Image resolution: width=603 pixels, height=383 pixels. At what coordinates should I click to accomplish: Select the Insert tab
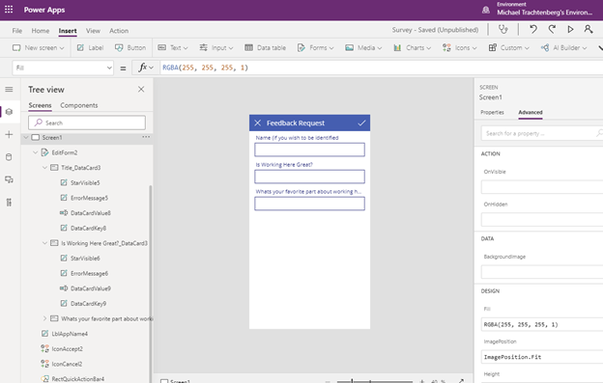coord(68,31)
